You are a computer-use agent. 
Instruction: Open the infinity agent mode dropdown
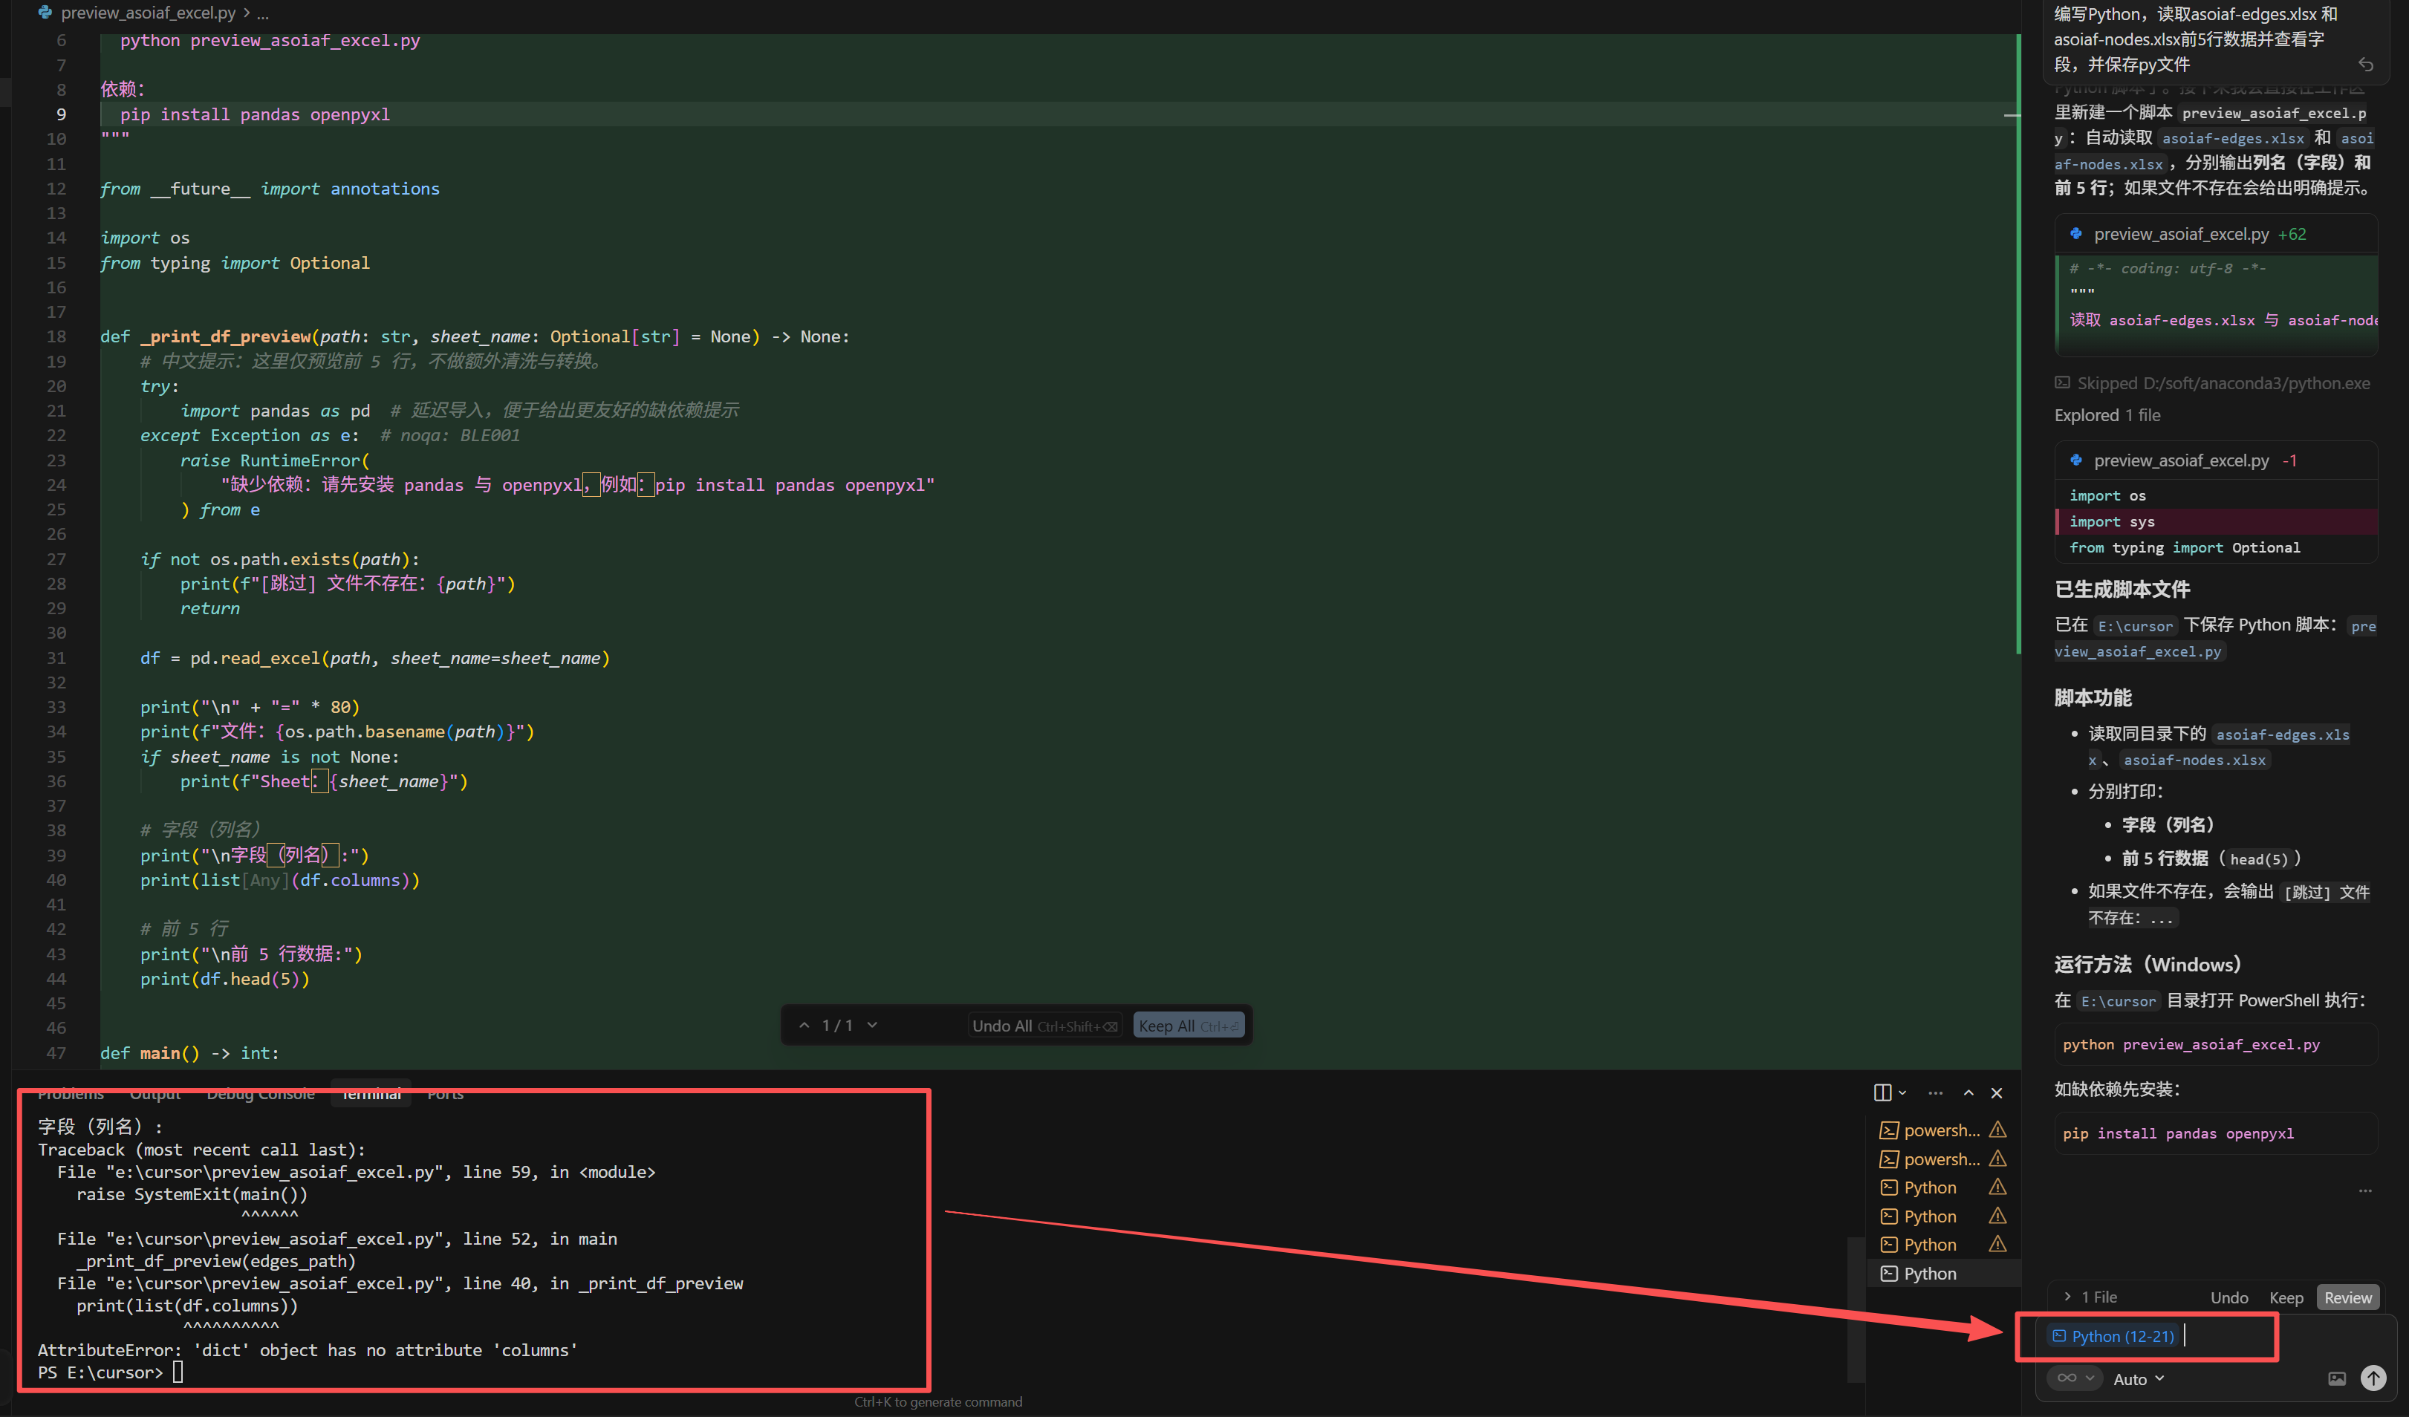(x=2075, y=1378)
